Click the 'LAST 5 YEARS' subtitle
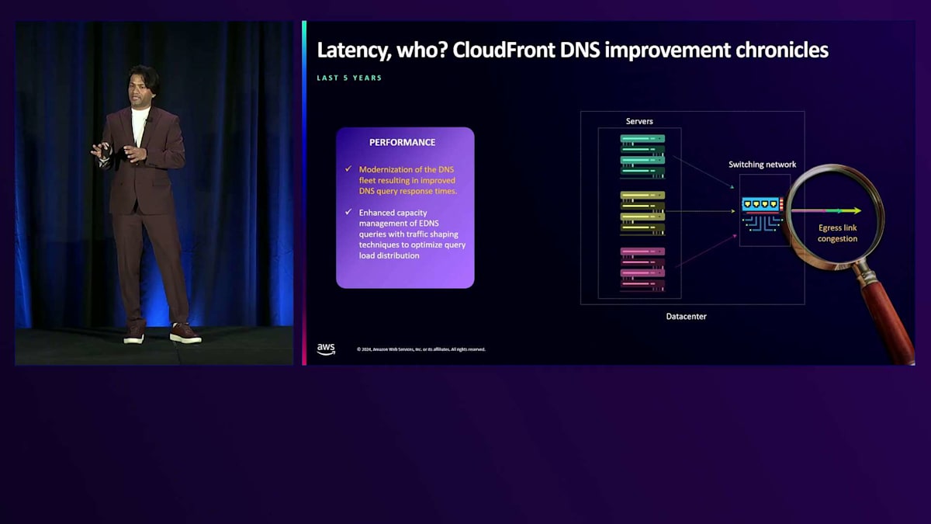The width and height of the screenshot is (931, 524). click(x=349, y=78)
